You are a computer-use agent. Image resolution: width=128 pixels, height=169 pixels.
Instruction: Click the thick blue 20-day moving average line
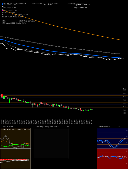[60, 52]
